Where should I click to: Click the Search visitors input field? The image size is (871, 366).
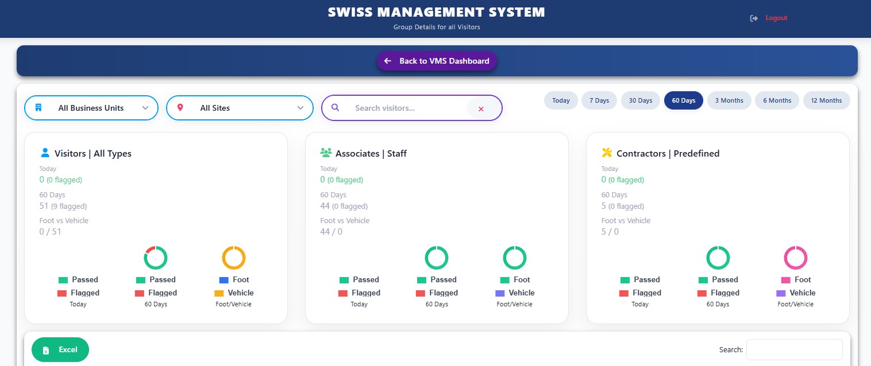point(409,108)
